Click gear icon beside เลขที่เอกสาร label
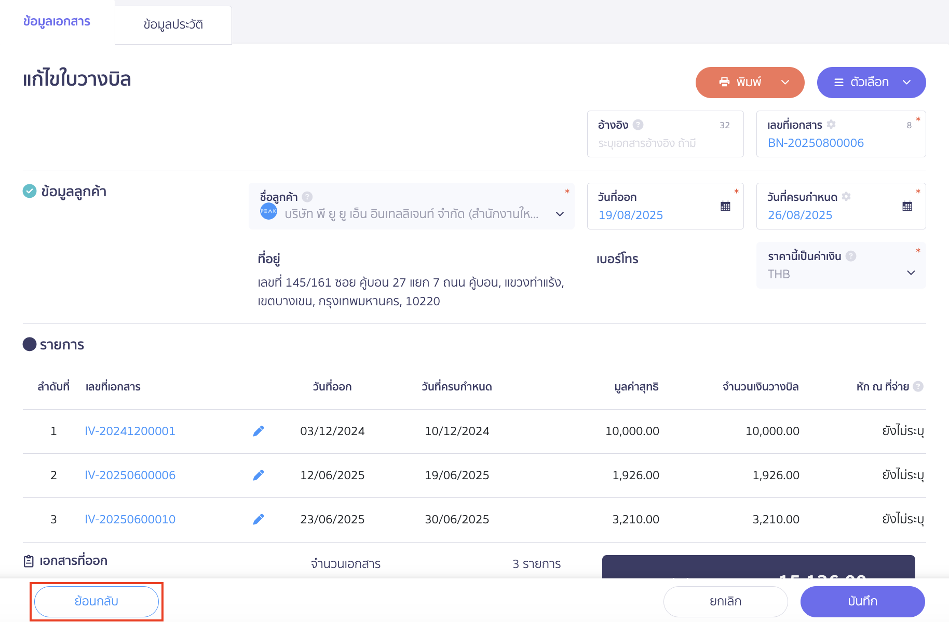The width and height of the screenshot is (949, 622). pyautogui.click(x=831, y=125)
